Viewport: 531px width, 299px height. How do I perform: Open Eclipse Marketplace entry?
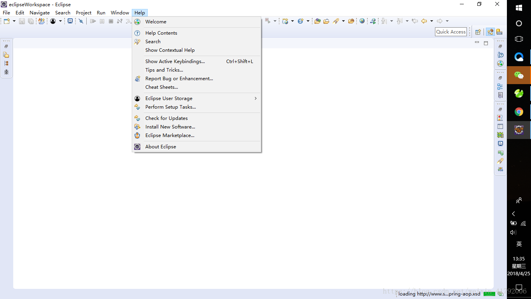(x=197, y=135)
